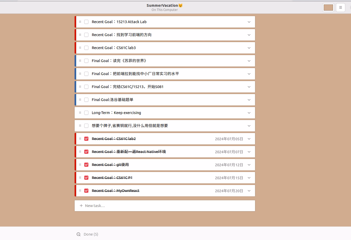Expand completed CS61C lab2 task chevron
The image size is (351, 240).
[x=249, y=139]
